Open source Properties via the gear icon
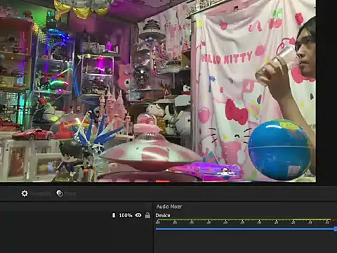The image size is (337, 253). pos(25,193)
